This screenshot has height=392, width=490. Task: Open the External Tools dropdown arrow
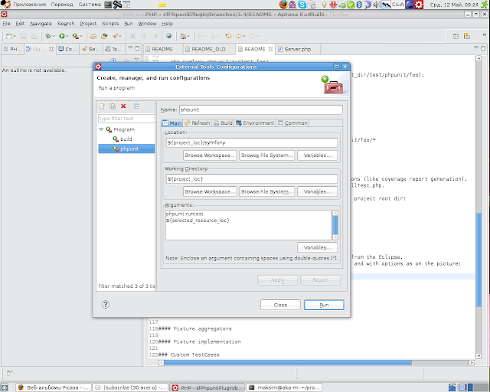[x=81, y=37]
